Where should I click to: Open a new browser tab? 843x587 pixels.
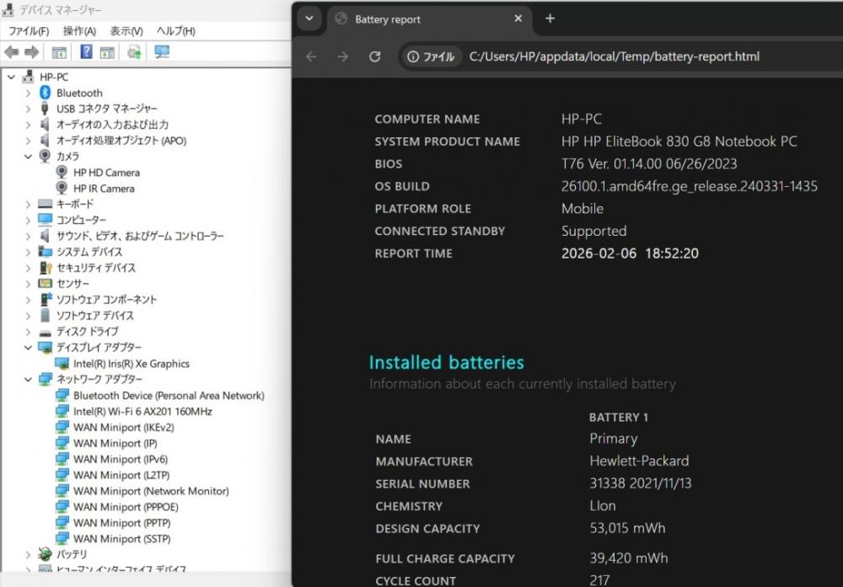click(x=550, y=19)
